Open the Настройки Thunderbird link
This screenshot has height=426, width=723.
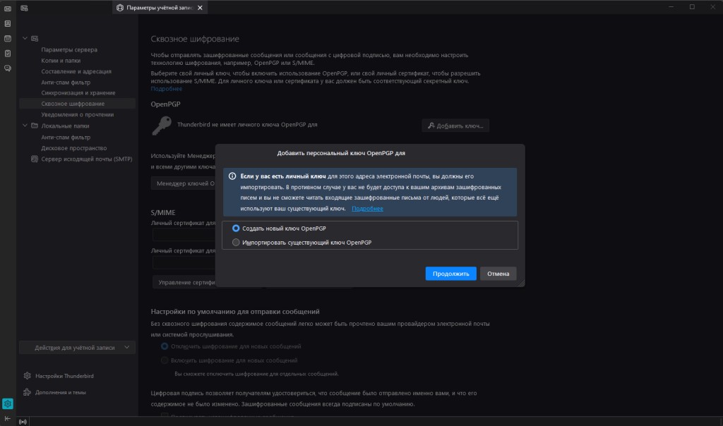click(64, 376)
